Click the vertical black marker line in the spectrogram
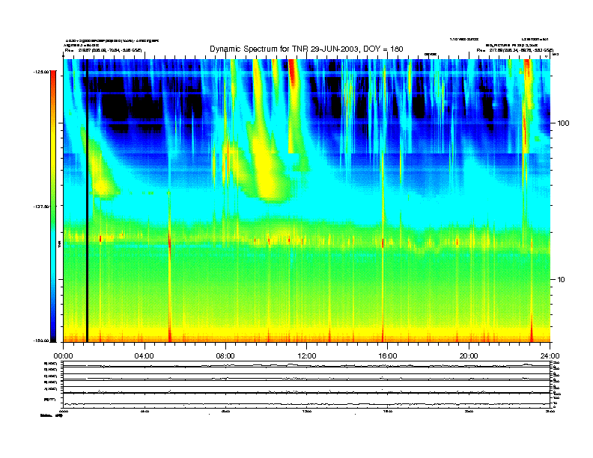The image size is (593, 458). 87,201
